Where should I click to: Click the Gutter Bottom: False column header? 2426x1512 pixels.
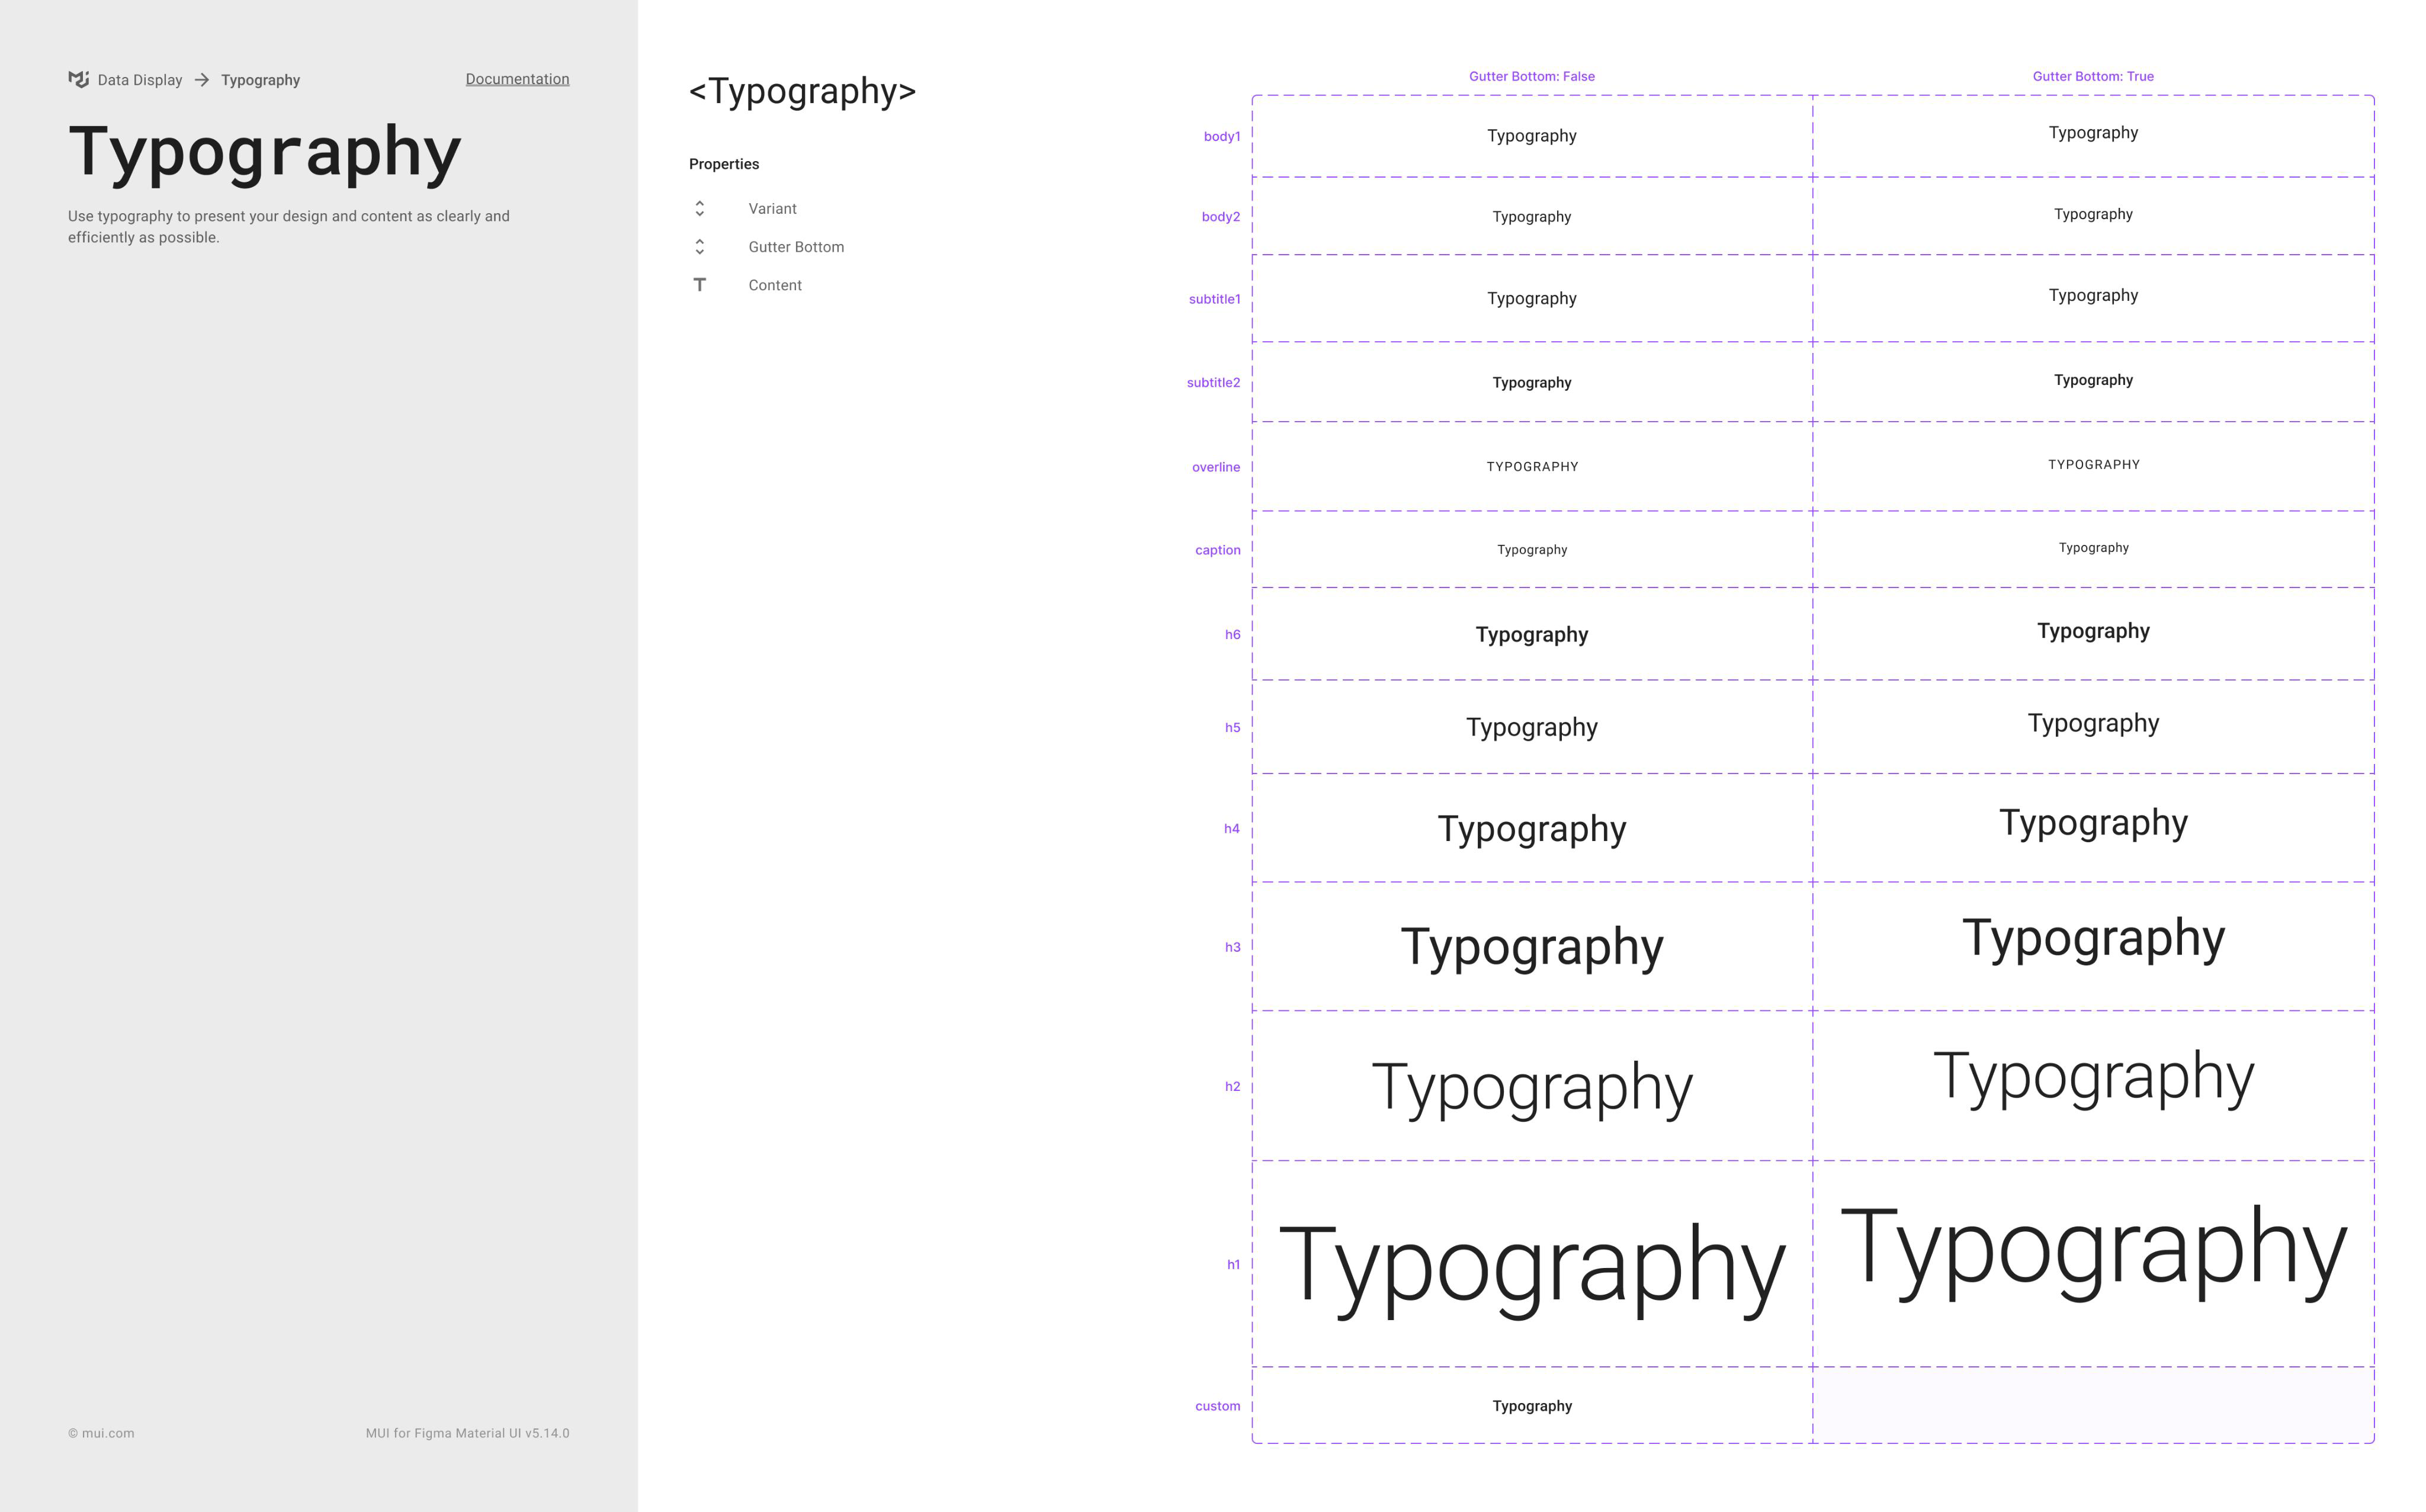[1532, 76]
